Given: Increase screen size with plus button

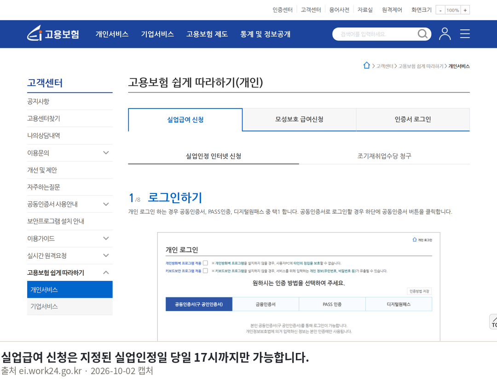Looking at the screenshot, I should coord(465,10).
